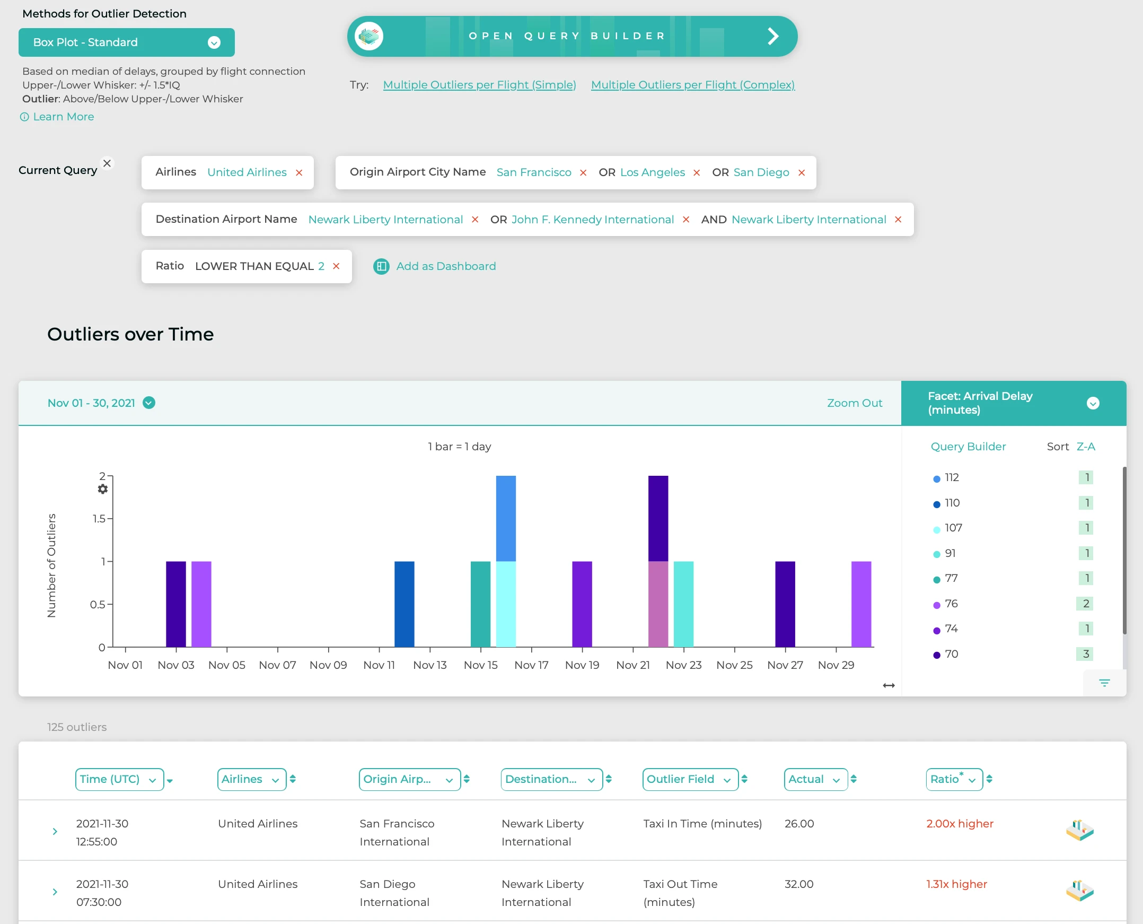Sort by the Actual column arrows
This screenshot has height=924, width=1143.
point(854,779)
